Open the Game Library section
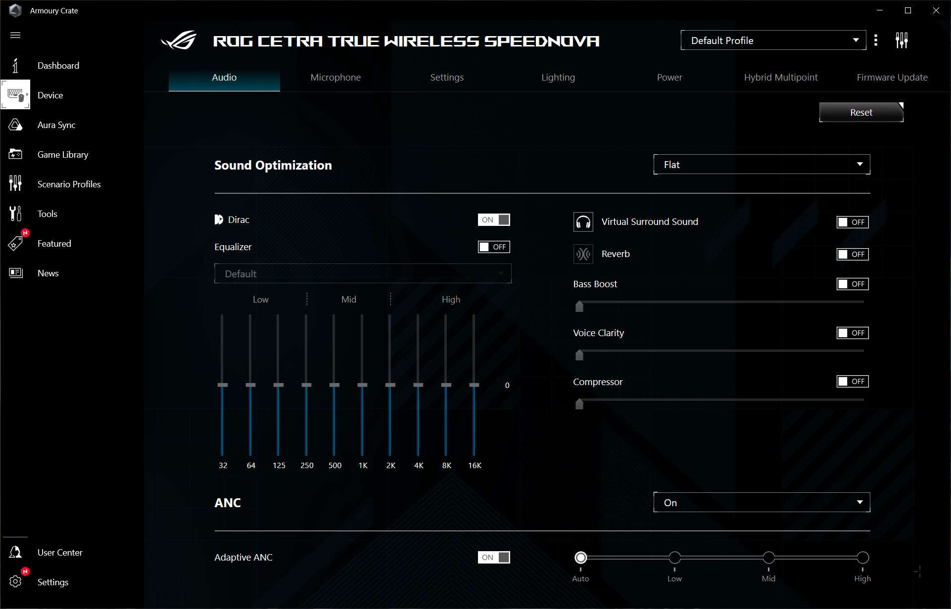The image size is (951, 609). (63, 154)
